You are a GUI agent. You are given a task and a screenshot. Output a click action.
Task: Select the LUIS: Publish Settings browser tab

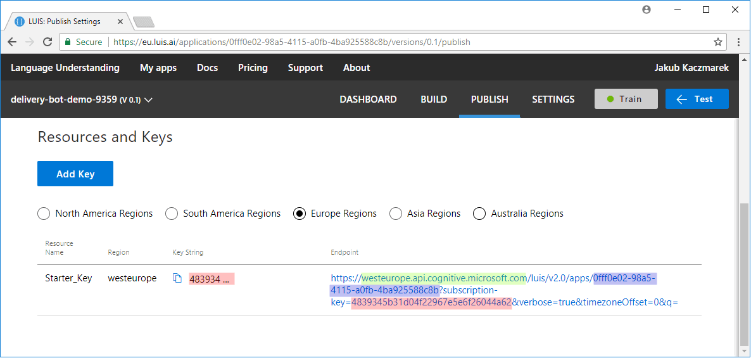click(x=70, y=22)
